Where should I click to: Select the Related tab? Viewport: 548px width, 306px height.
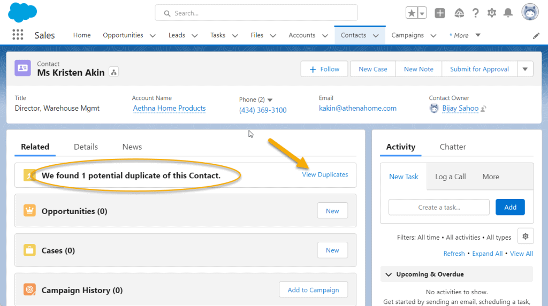[35, 147]
